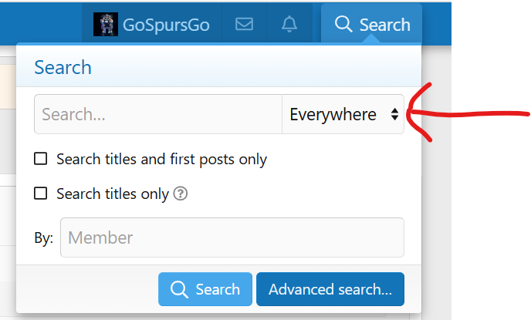Click the light blue Search button
Screen dimensions: 531x320
205,289
